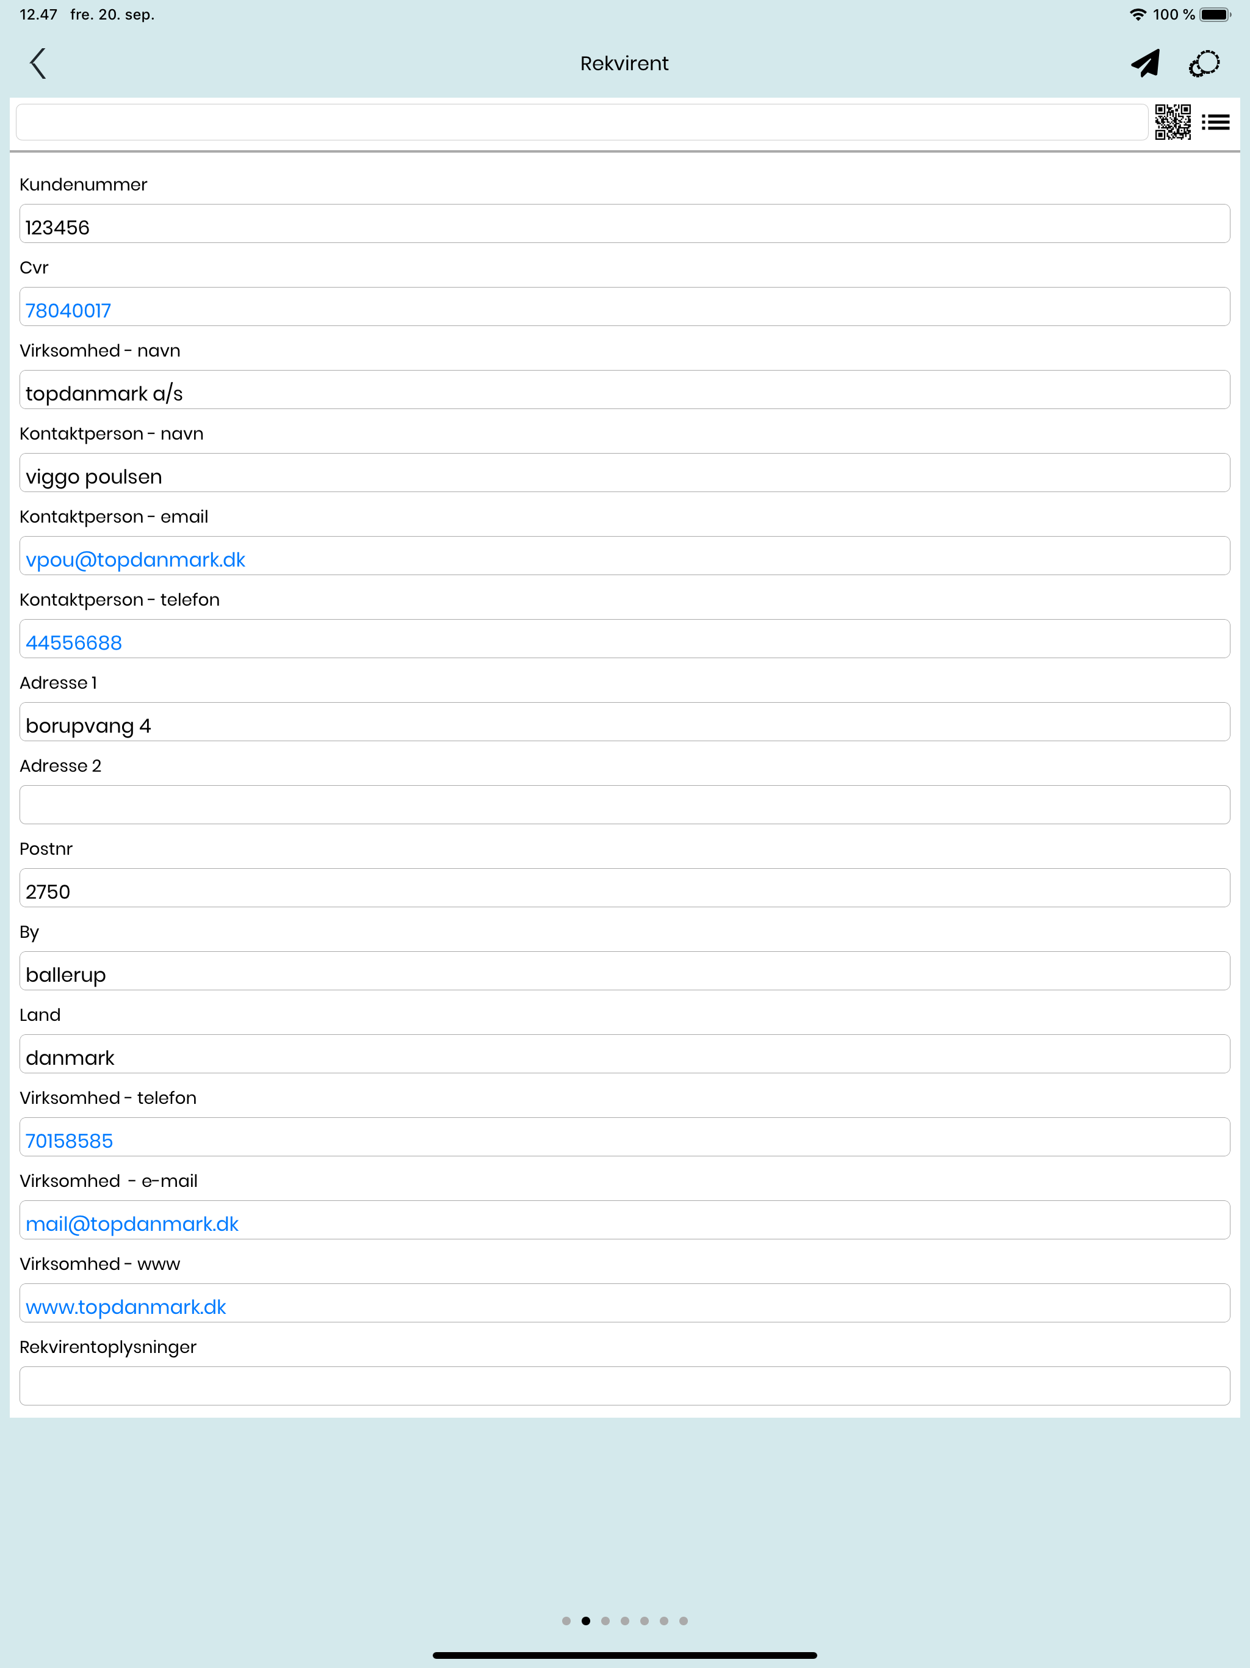
Task: Edit the Adresse 1 field borupvang 4
Action: click(624, 722)
